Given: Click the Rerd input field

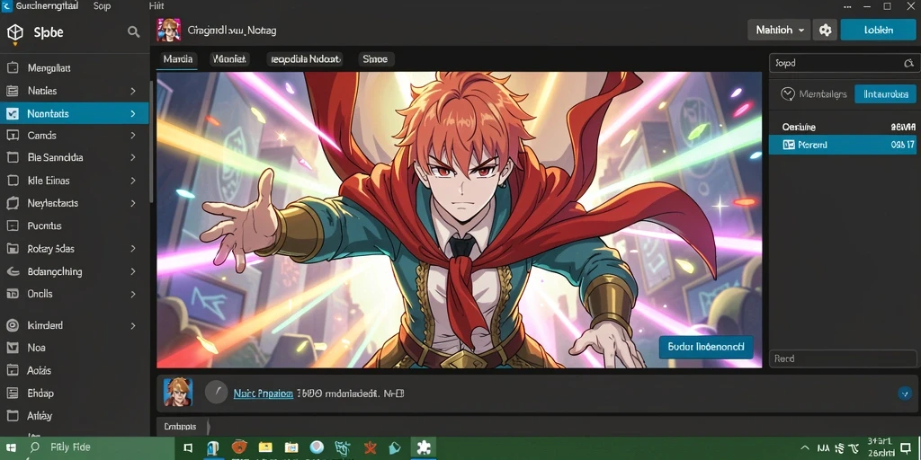Looking at the screenshot, I should tap(842, 358).
